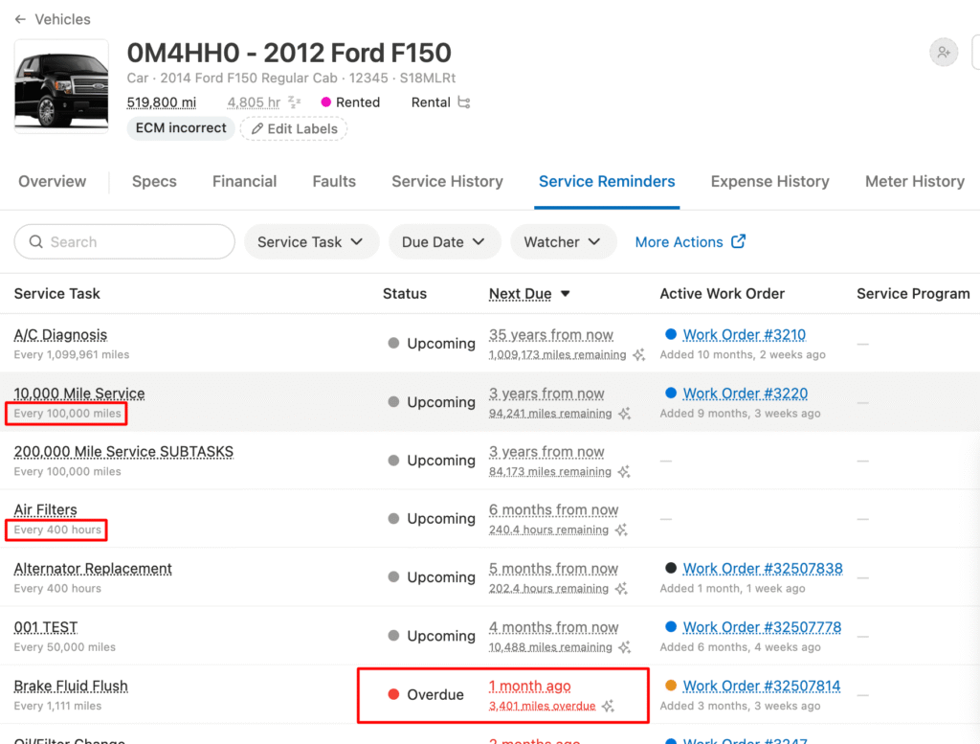Image resolution: width=980 pixels, height=744 pixels.
Task: Open the Faults tab
Action: click(334, 181)
